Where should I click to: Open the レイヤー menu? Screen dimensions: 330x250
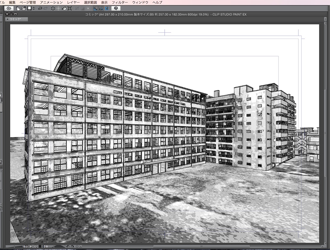(74, 2)
